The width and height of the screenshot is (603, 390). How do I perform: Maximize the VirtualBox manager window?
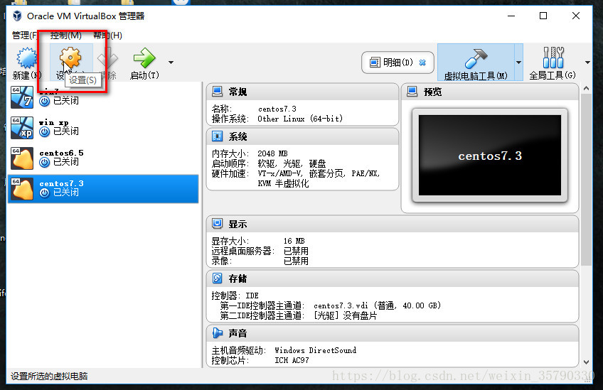(x=543, y=16)
